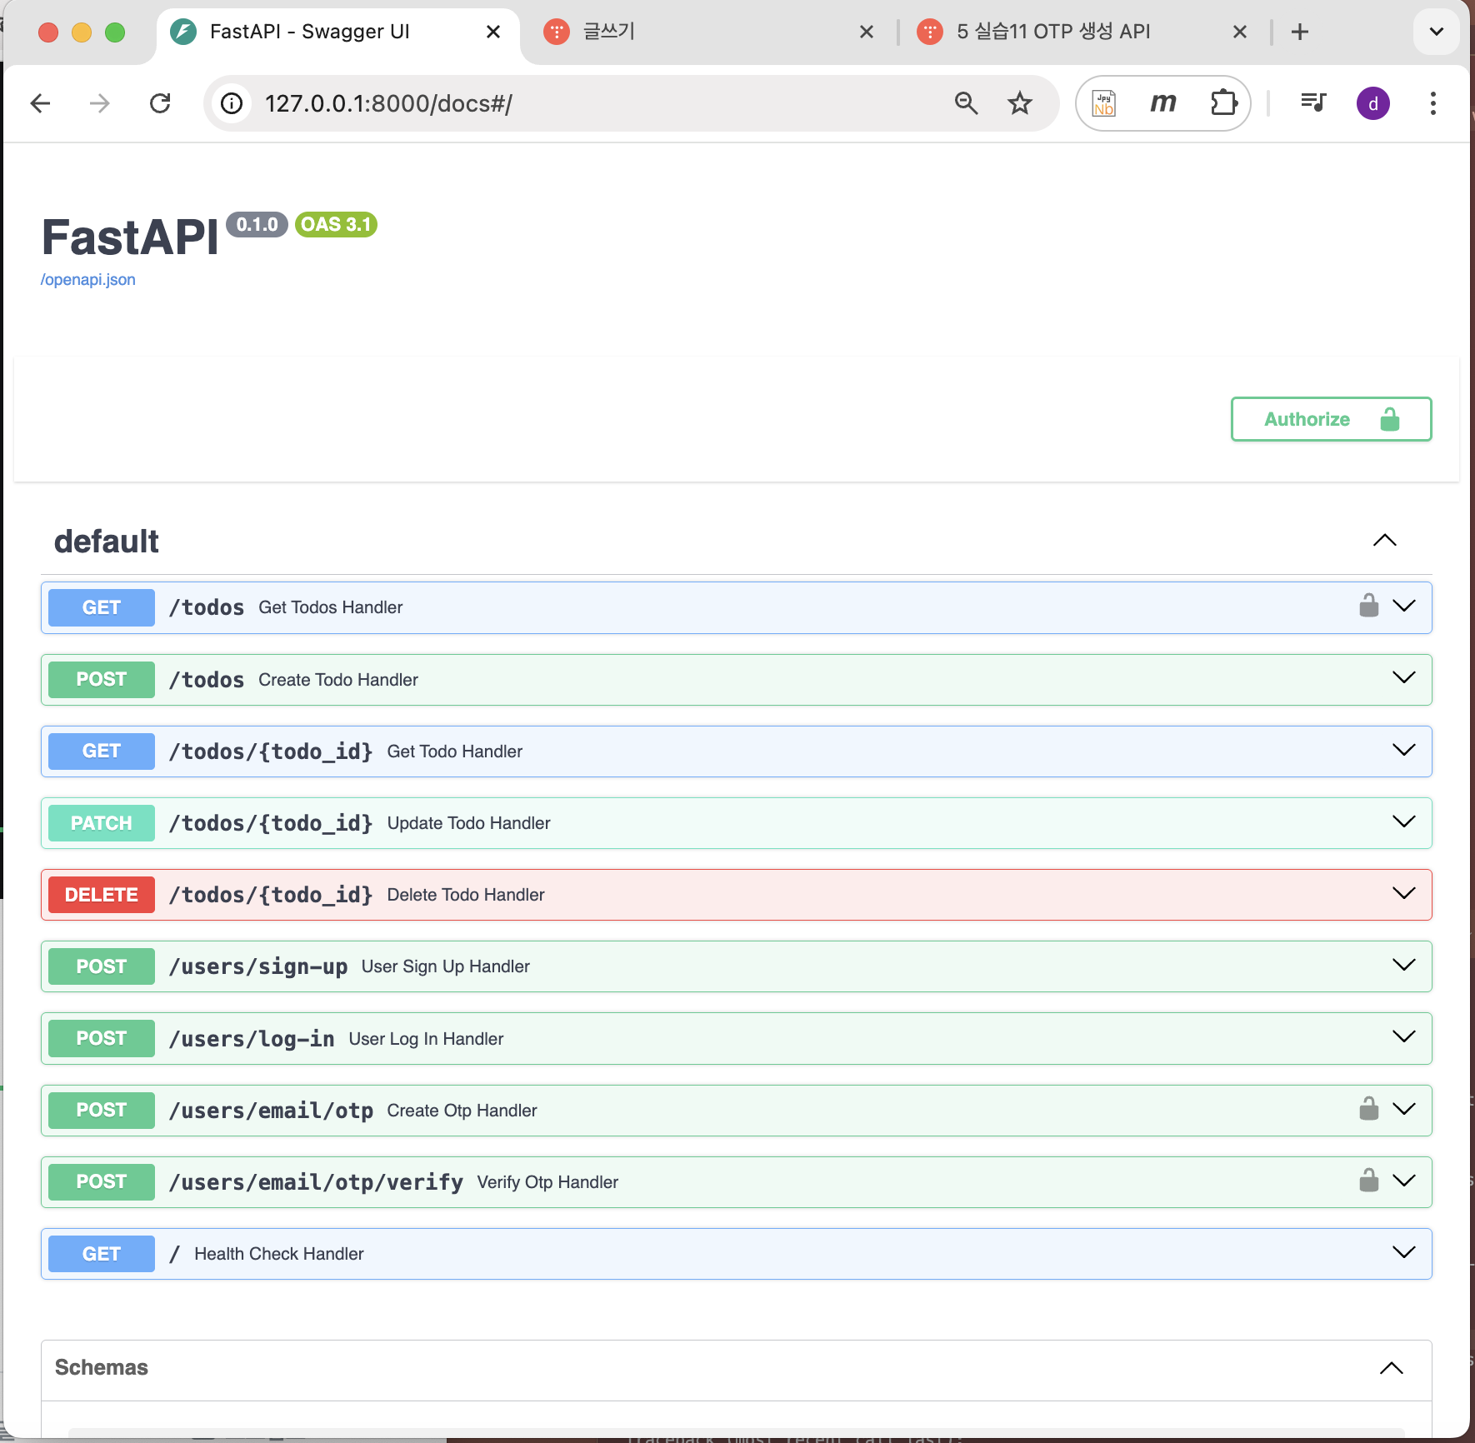
Task: Click the DELETE method badge
Action: coord(102,895)
